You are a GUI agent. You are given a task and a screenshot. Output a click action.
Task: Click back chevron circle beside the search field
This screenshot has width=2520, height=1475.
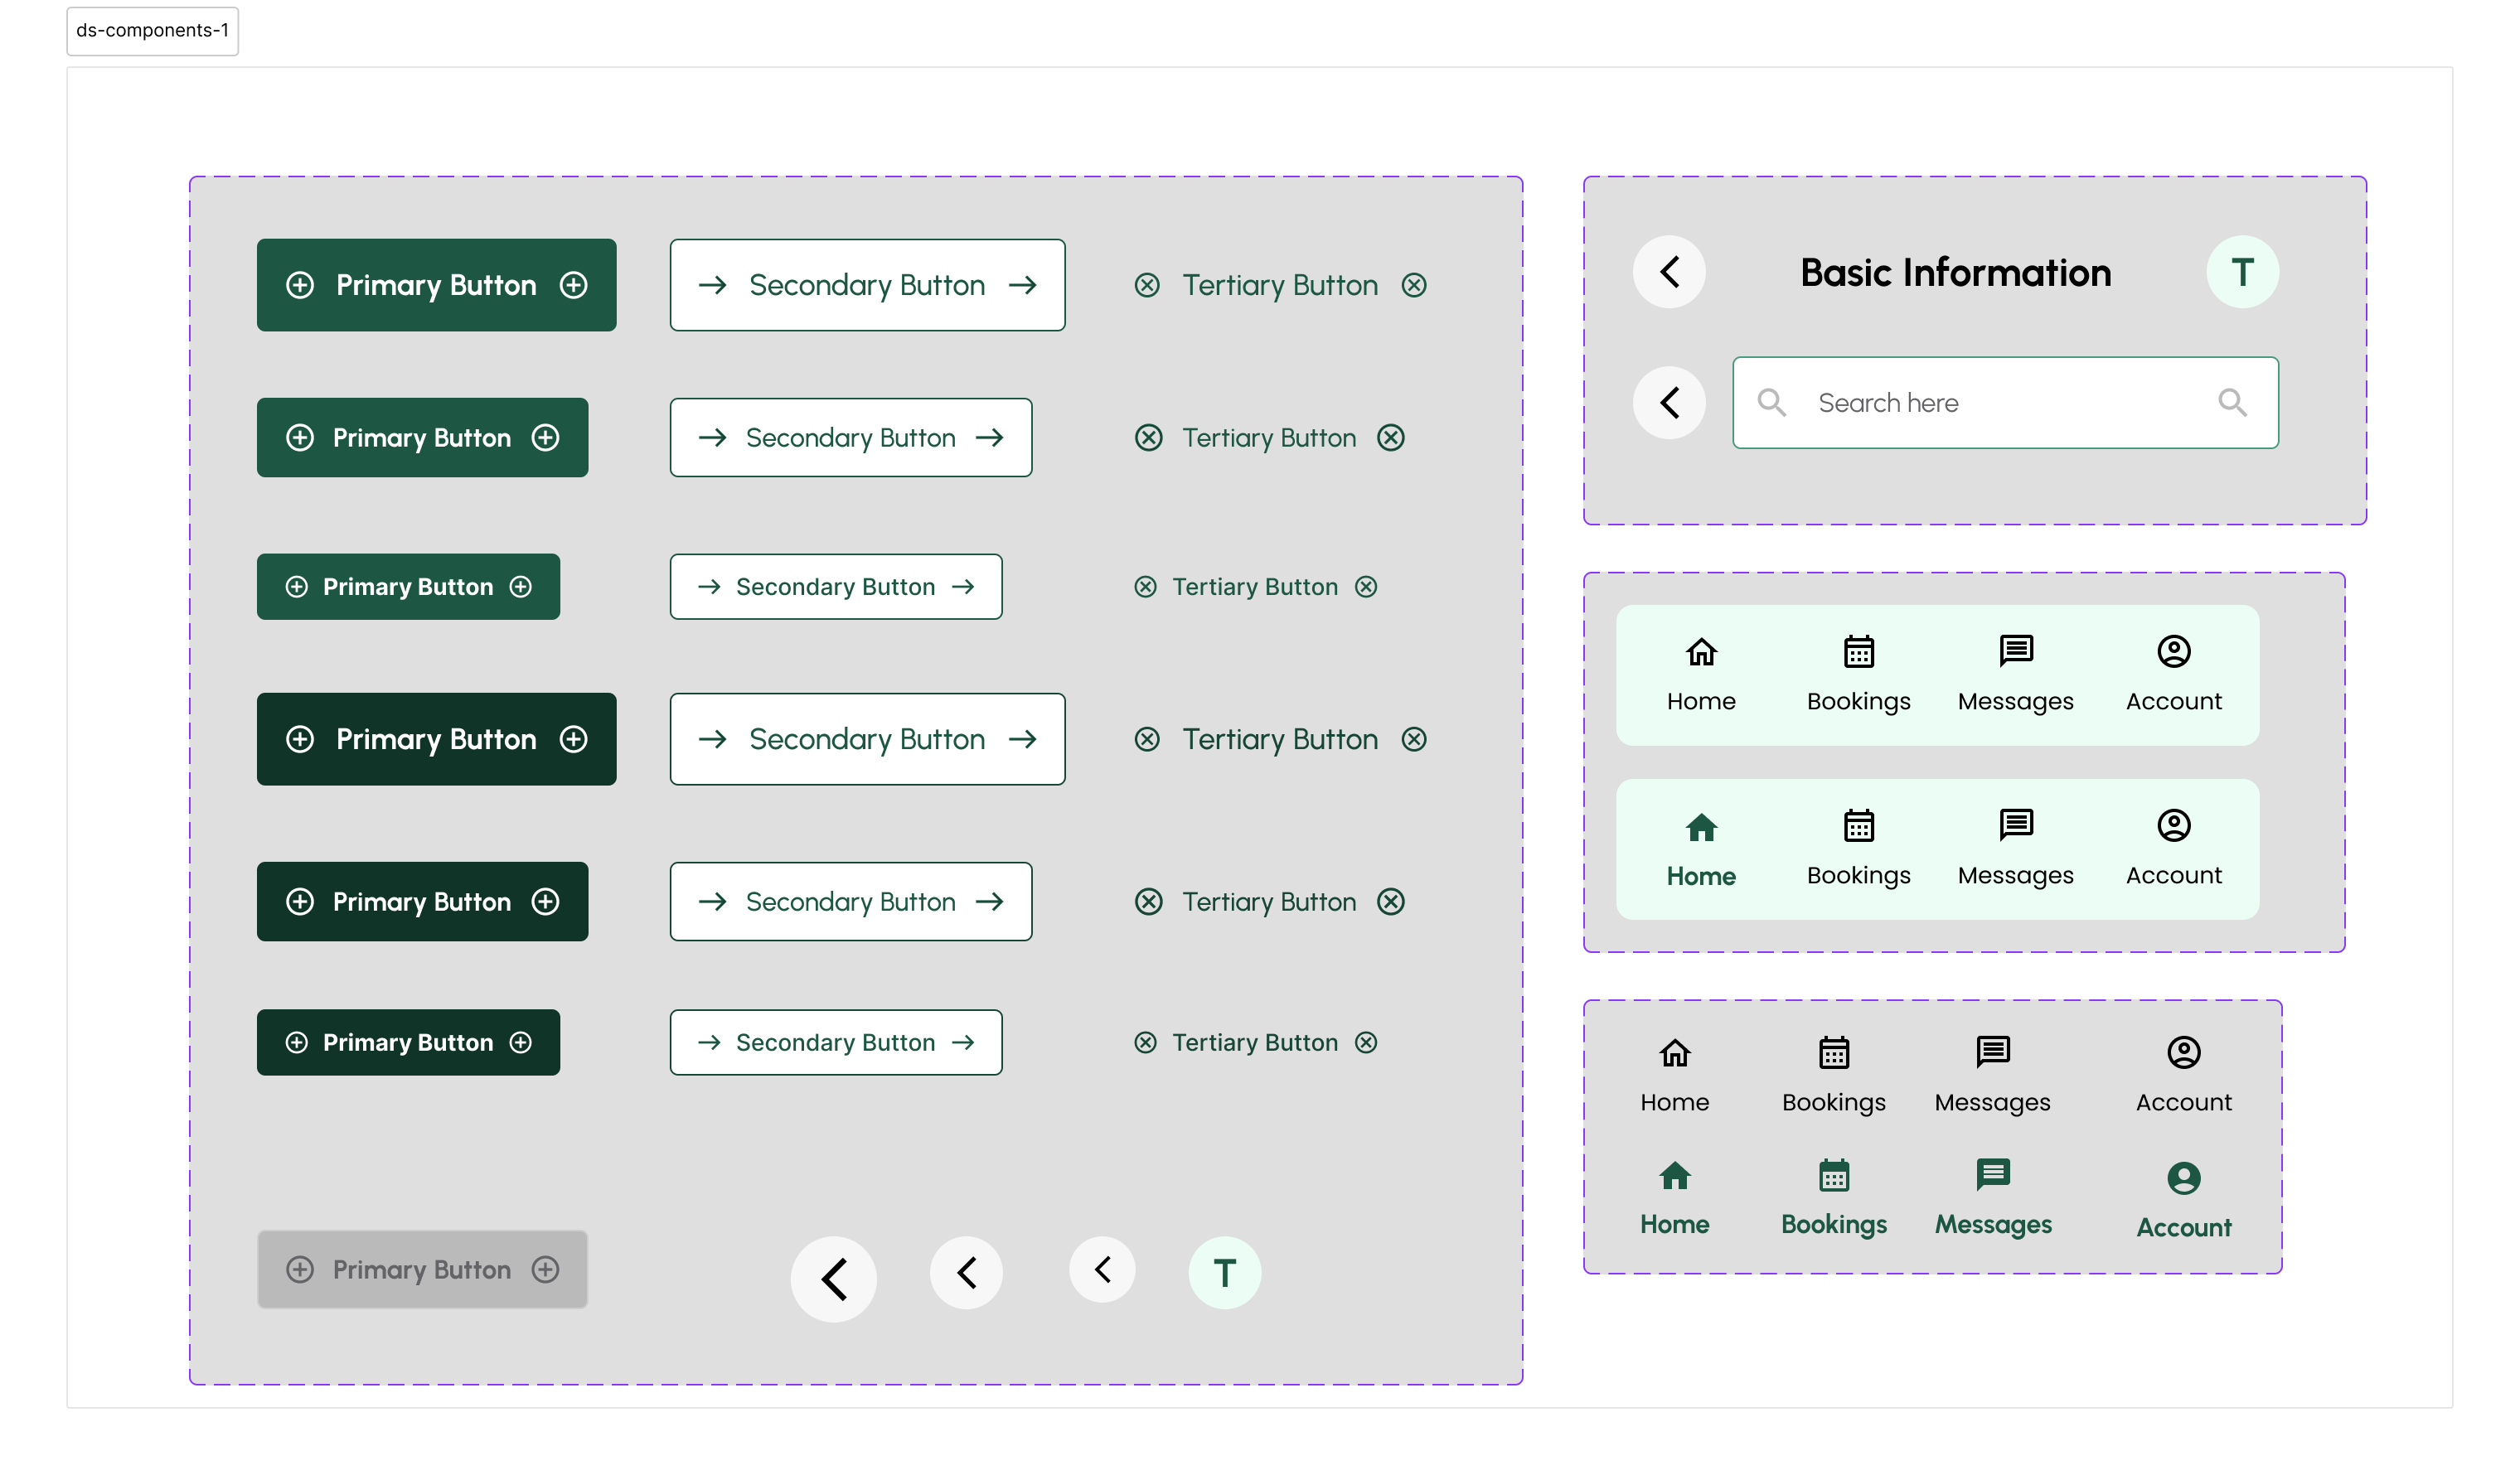pos(1669,403)
